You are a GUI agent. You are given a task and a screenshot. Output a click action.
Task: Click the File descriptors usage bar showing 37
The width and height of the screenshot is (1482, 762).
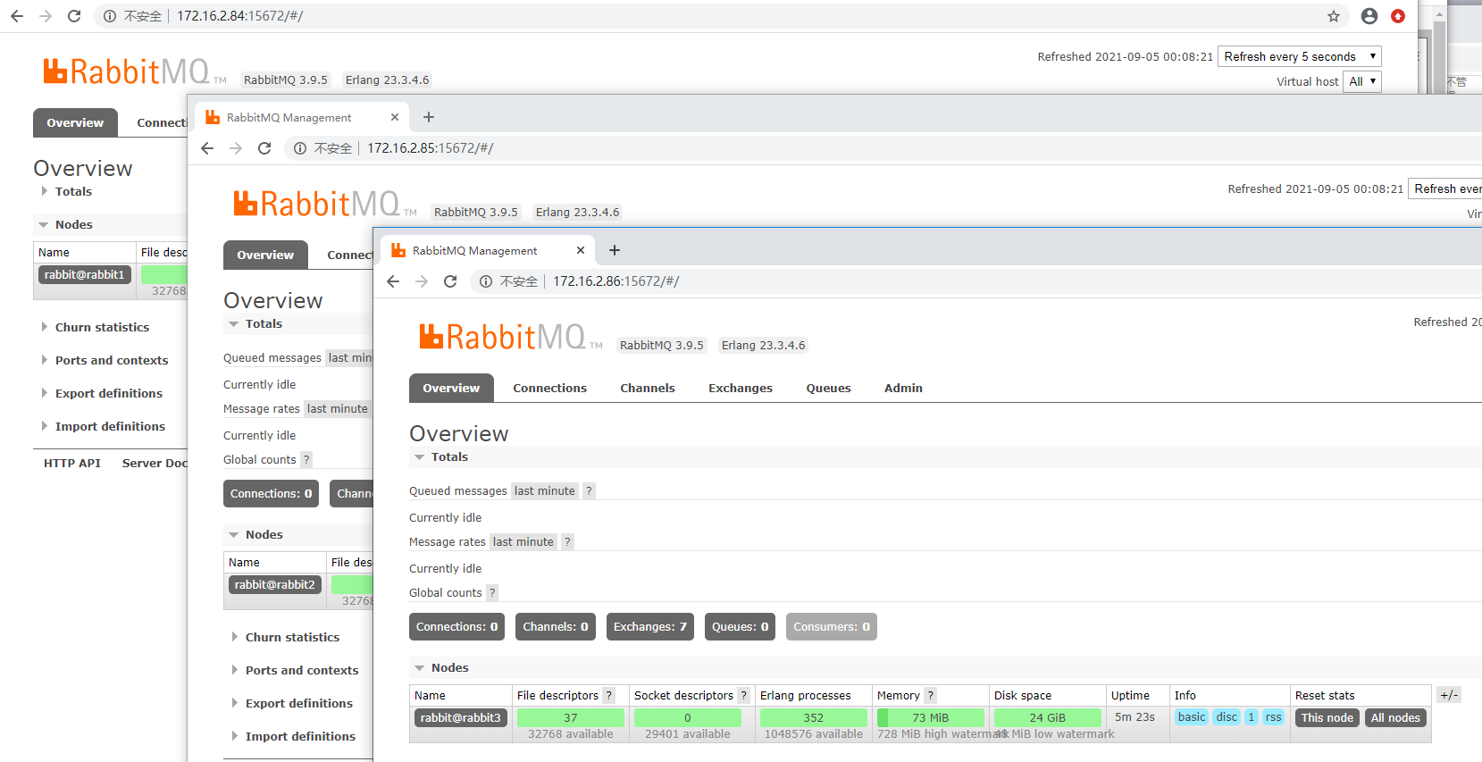point(571,718)
